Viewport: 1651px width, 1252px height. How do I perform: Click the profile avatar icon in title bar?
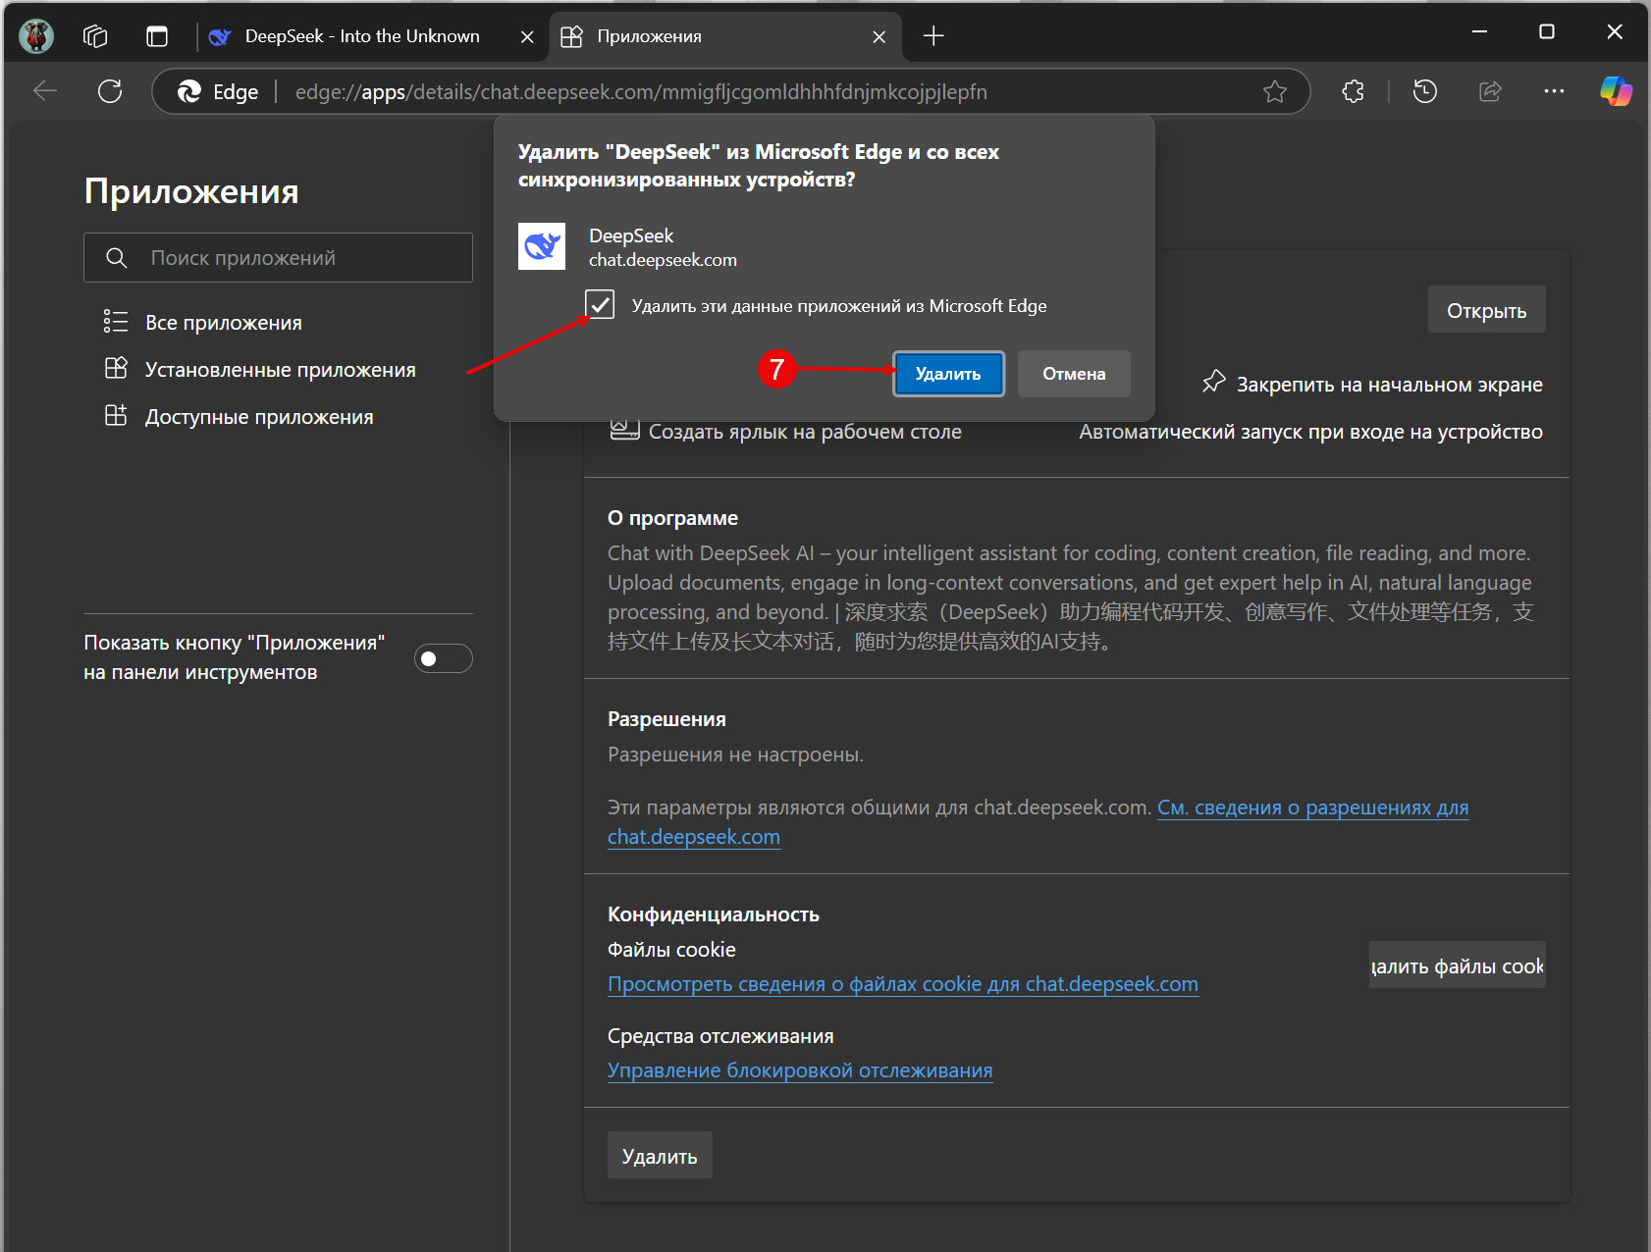[x=36, y=36]
